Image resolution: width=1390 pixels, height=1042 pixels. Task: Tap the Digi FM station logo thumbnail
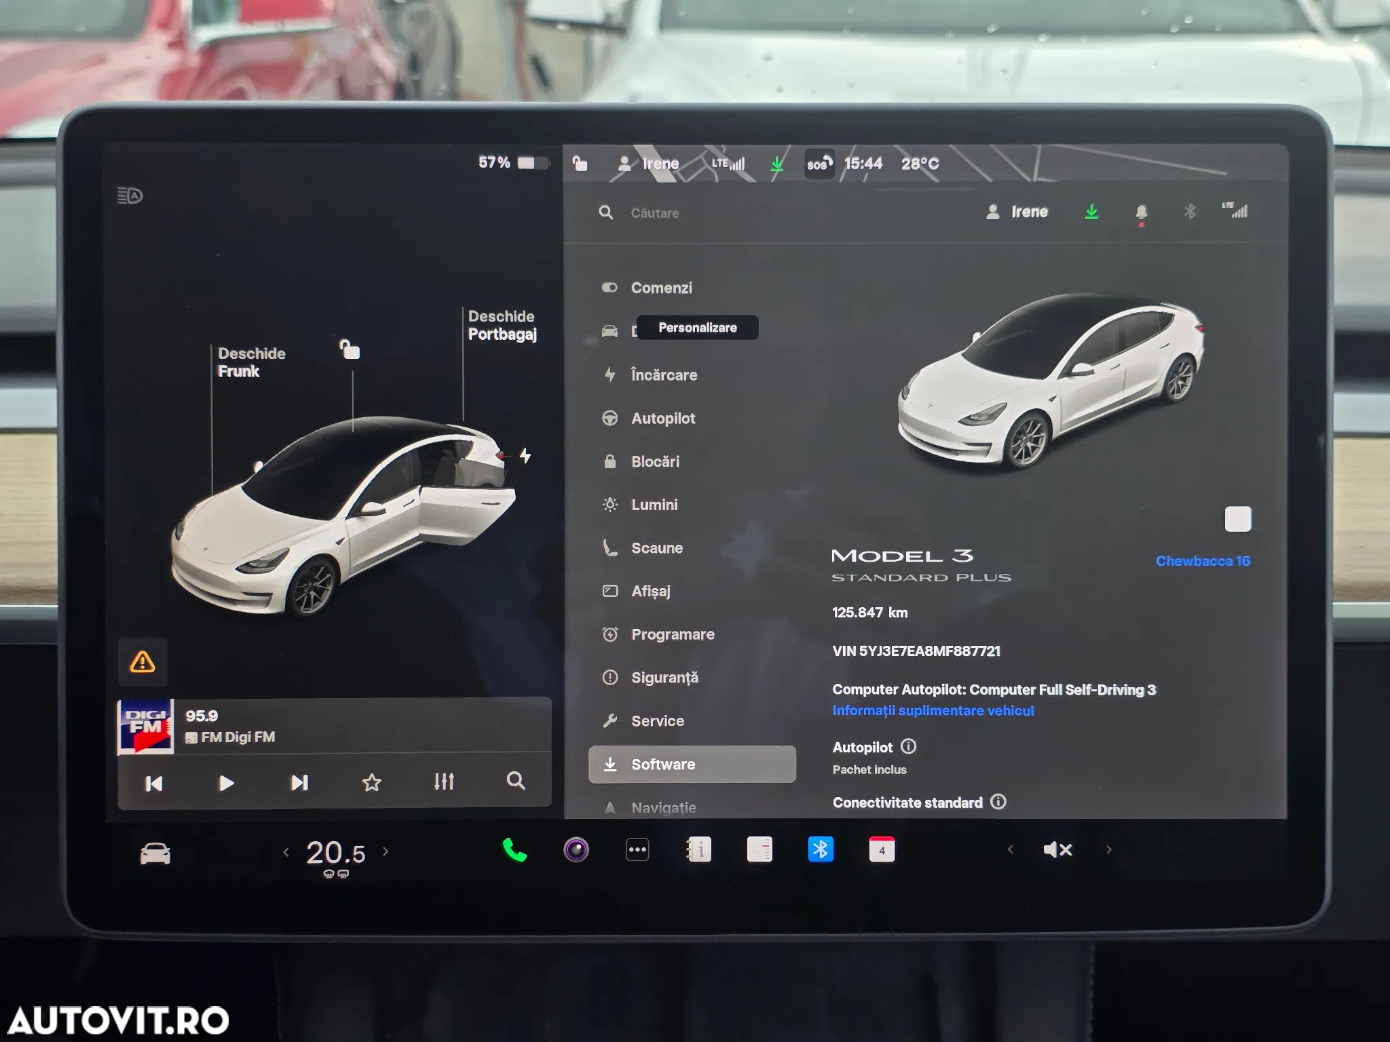point(145,727)
